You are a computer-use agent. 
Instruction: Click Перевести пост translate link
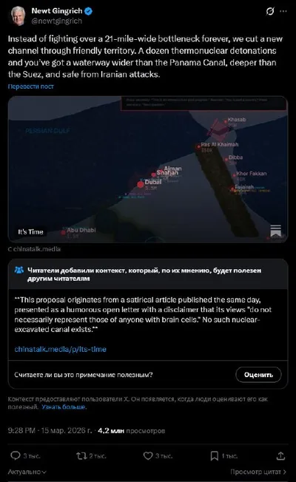(31, 86)
